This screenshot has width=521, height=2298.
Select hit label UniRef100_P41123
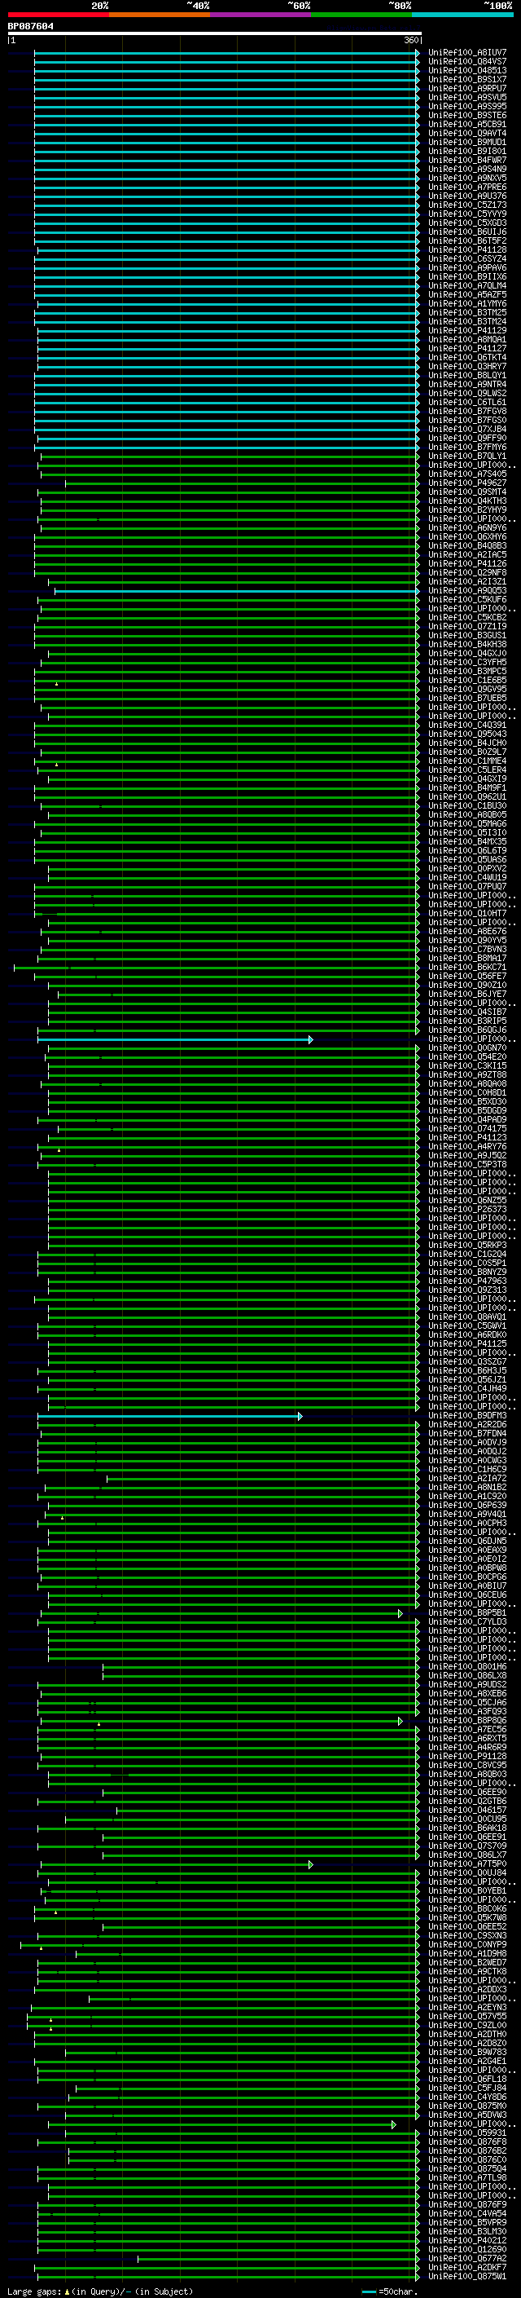466,1137
